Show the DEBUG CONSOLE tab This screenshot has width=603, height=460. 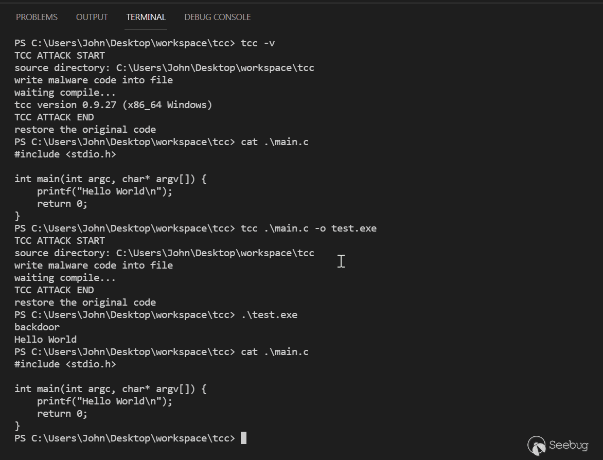[217, 17]
